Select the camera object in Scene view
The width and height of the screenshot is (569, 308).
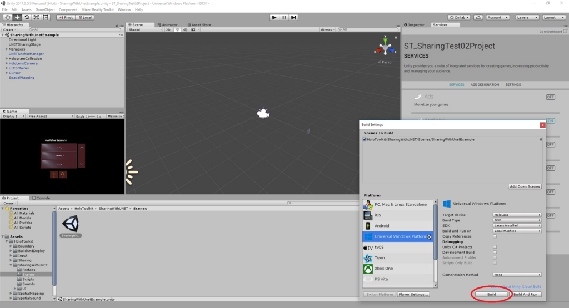point(263,113)
